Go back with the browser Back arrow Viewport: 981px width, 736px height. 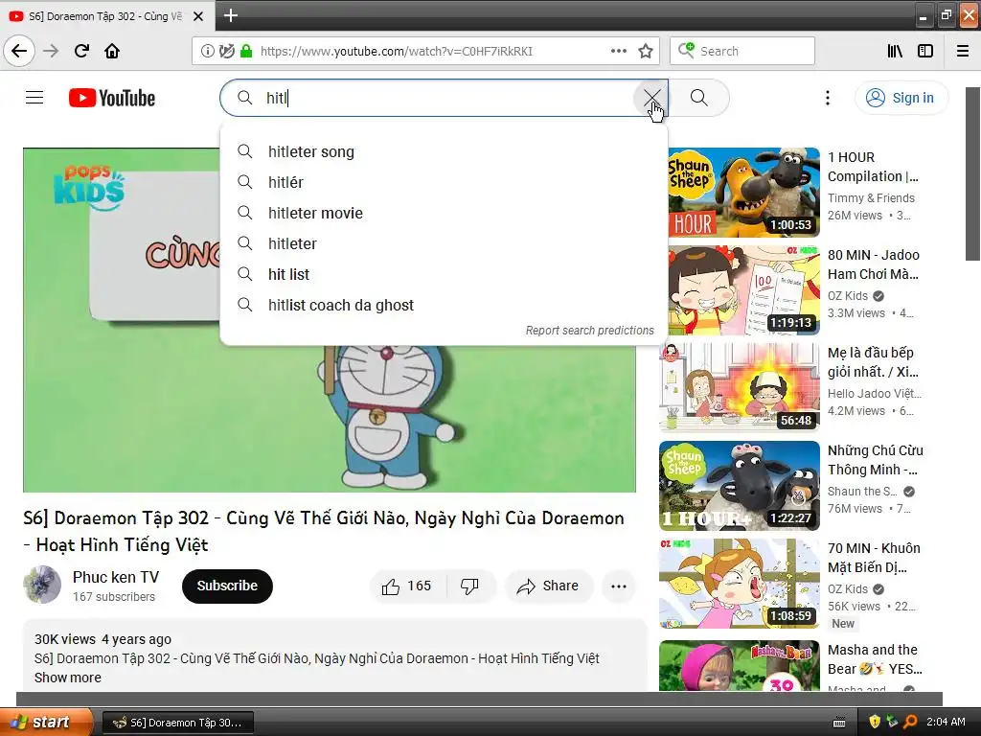[x=19, y=51]
